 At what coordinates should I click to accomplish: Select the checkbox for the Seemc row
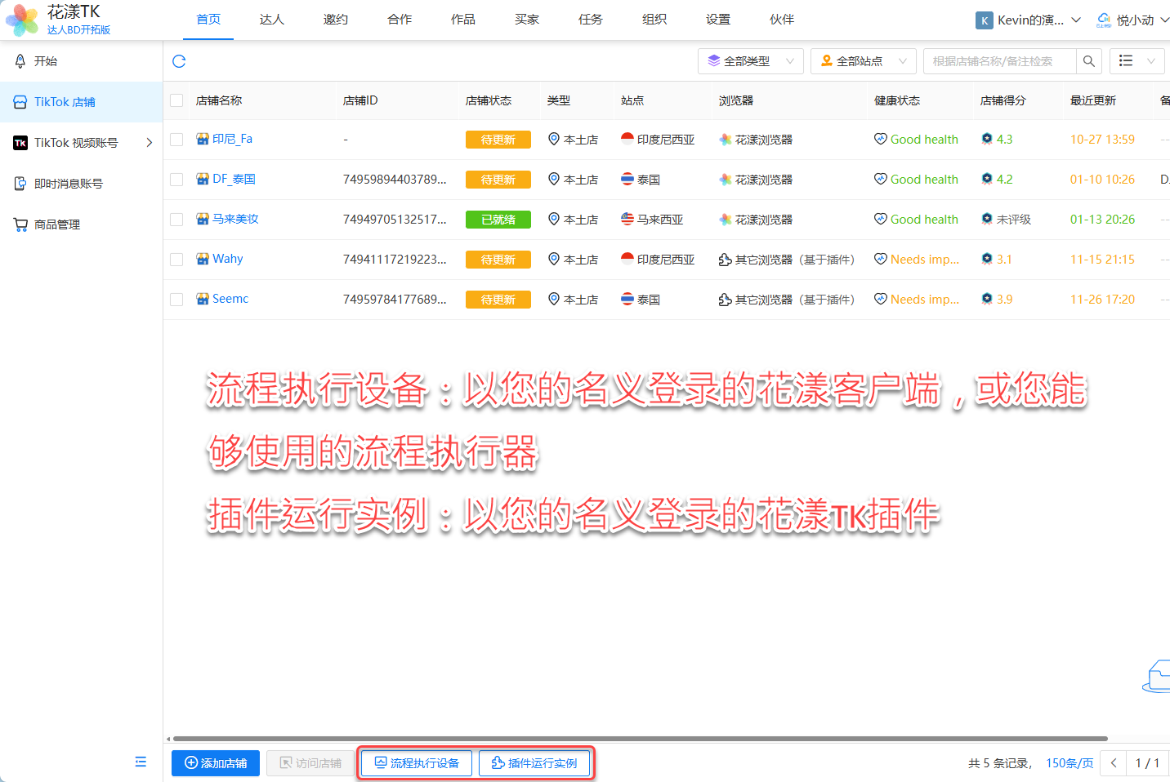coord(176,300)
